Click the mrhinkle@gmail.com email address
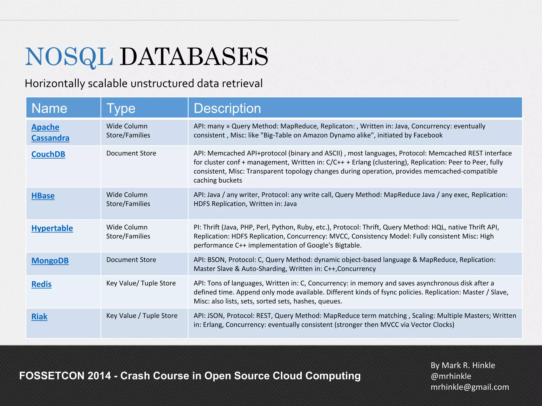Screen dimensions: 542x406 [470, 387]
